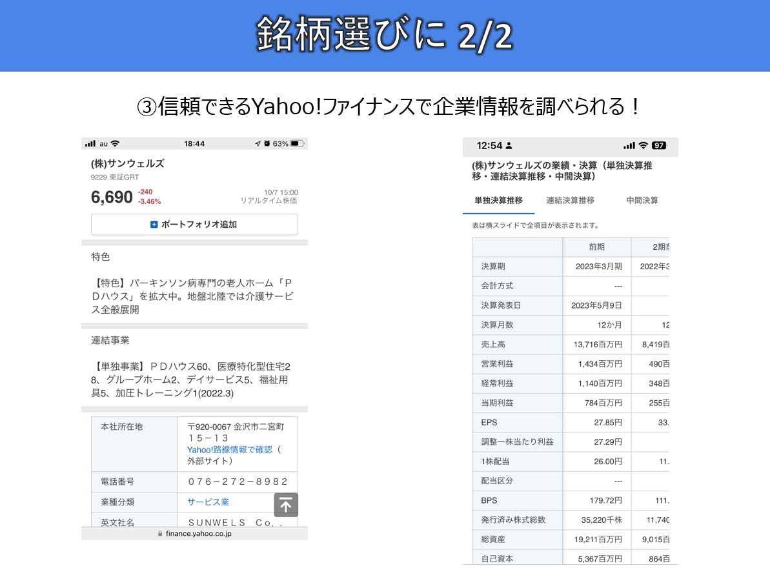This screenshot has width=770, height=579.
Task: Click the (株)サンウェルズ company name heading
Action: click(x=128, y=163)
